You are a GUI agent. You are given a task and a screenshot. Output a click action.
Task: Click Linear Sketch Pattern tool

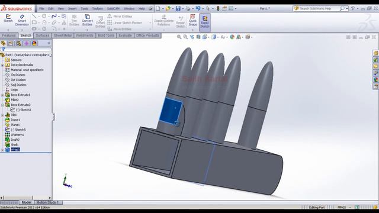(x=125, y=22)
